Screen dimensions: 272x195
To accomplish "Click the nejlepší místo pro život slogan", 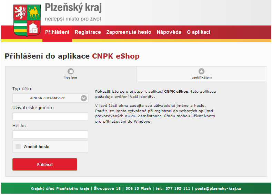I will coord(73,19).
